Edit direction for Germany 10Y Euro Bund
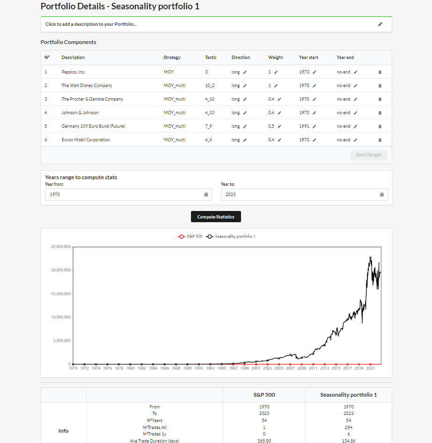 pos(245,127)
